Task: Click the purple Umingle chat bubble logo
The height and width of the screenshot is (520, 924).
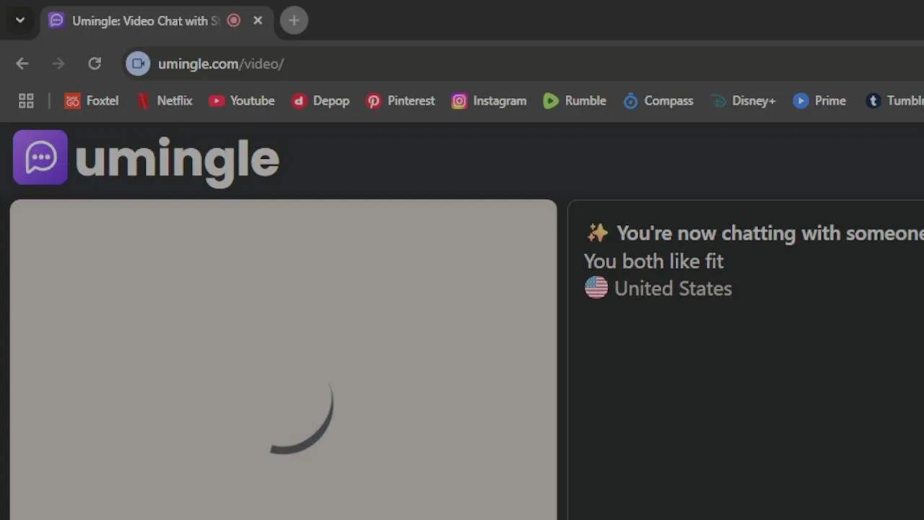Action: (x=40, y=157)
